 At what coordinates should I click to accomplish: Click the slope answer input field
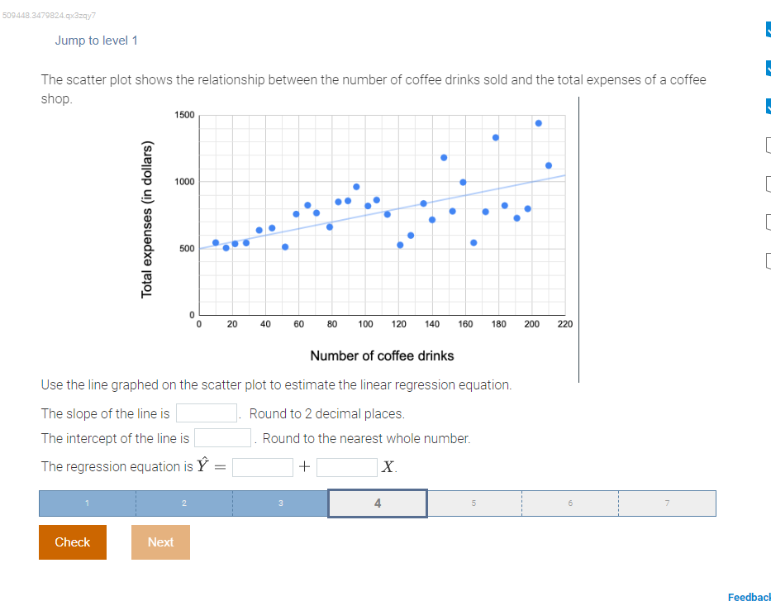click(x=206, y=413)
